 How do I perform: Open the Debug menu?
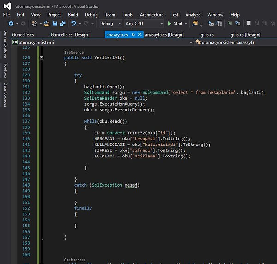coord(91,15)
